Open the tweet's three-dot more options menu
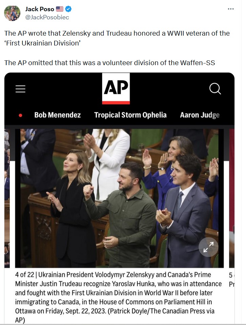246x325 pixels. tap(231, 9)
